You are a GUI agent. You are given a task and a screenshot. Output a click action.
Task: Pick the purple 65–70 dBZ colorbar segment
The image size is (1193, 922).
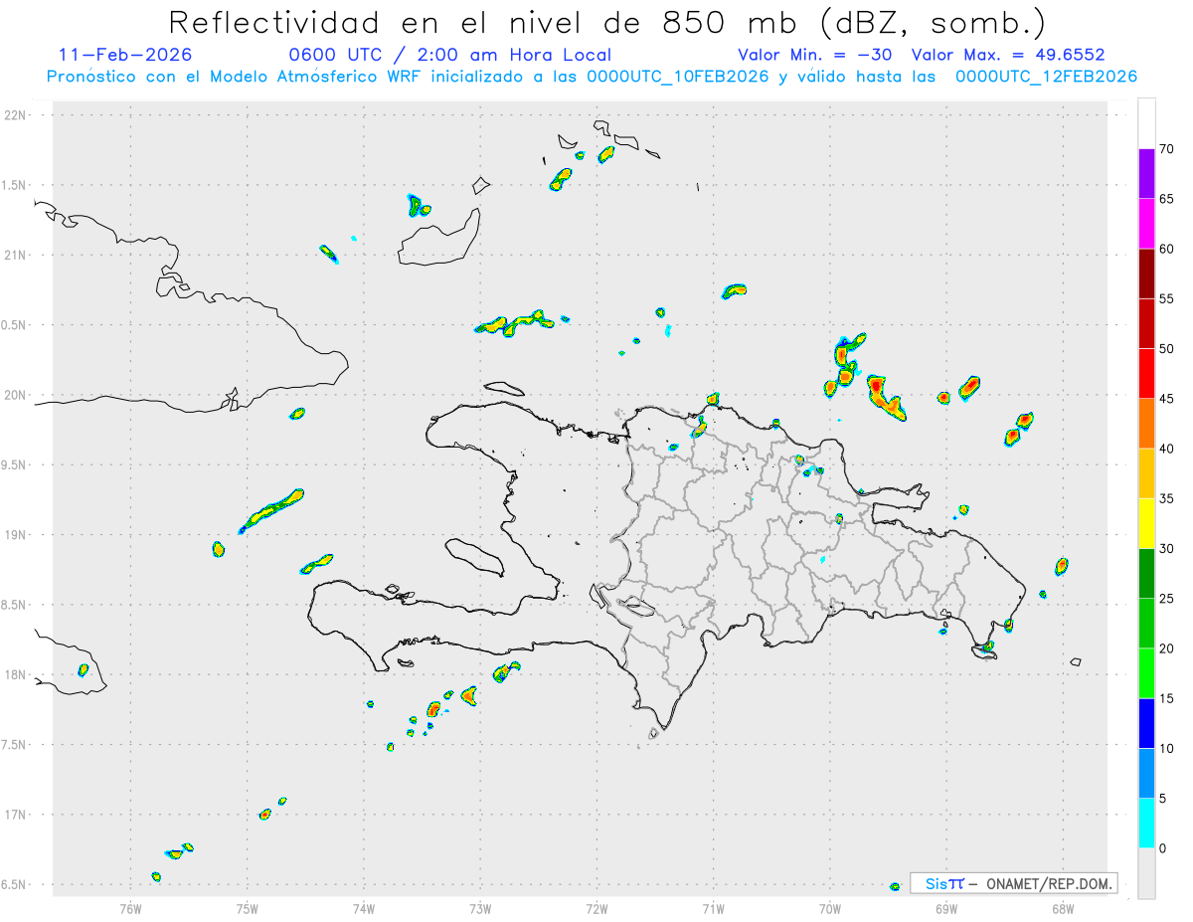coord(1146,174)
